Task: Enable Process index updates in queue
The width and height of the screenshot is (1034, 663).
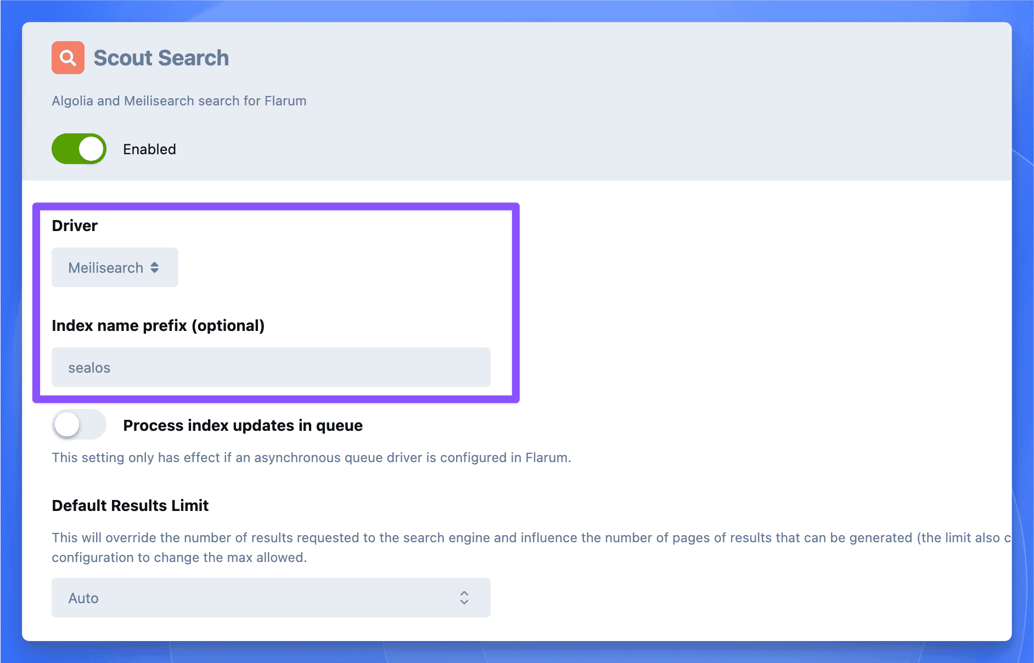Action: point(78,424)
